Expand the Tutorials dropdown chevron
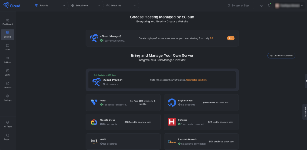The image size is (307, 150). tap(64, 6)
